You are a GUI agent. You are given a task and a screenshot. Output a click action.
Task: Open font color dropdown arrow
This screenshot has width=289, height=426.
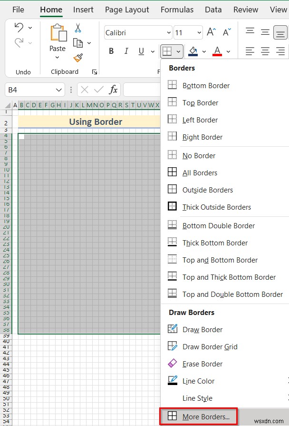click(x=229, y=51)
